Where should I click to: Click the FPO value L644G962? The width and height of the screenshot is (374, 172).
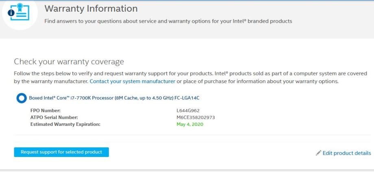tap(188, 110)
